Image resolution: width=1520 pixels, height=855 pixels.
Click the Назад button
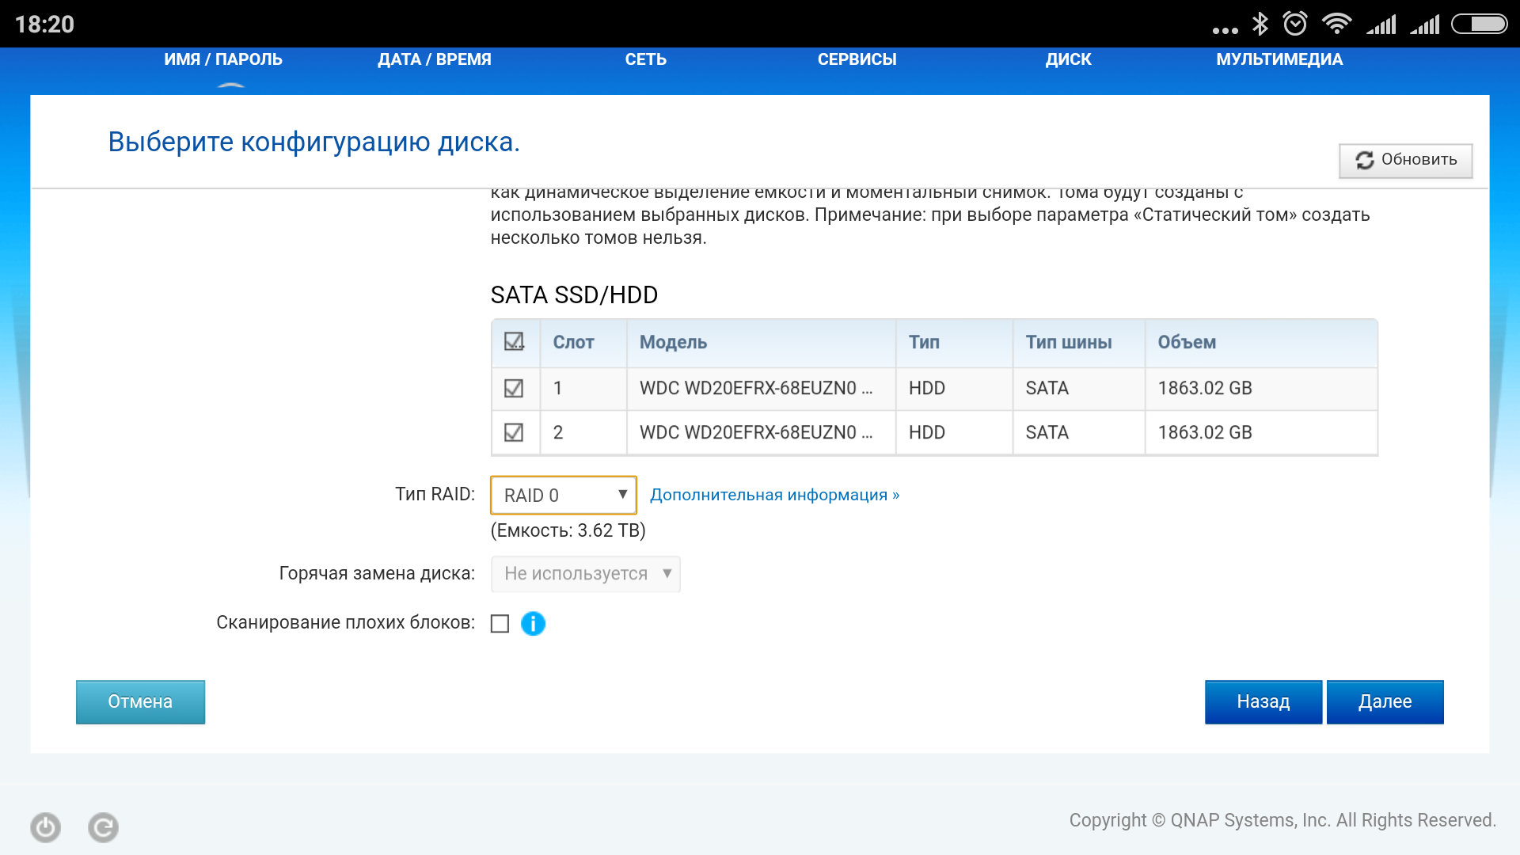click(1263, 701)
